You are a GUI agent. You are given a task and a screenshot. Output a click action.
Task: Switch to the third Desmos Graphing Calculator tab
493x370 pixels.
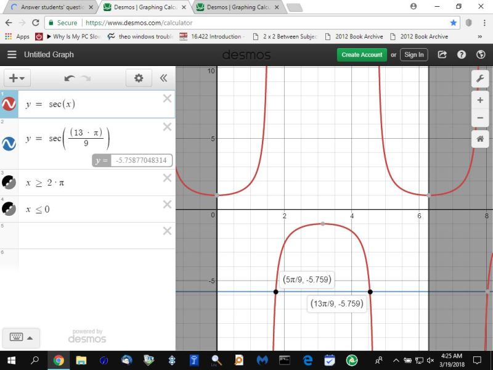[238, 7]
